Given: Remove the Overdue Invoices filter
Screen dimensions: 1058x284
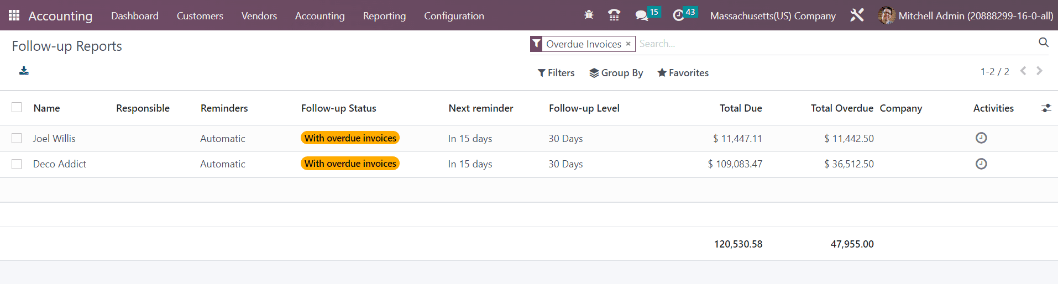Looking at the screenshot, I should [x=628, y=44].
